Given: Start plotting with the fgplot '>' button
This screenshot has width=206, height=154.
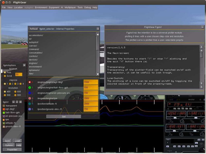Looking at the screenshot, I should click(x=14, y=102).
